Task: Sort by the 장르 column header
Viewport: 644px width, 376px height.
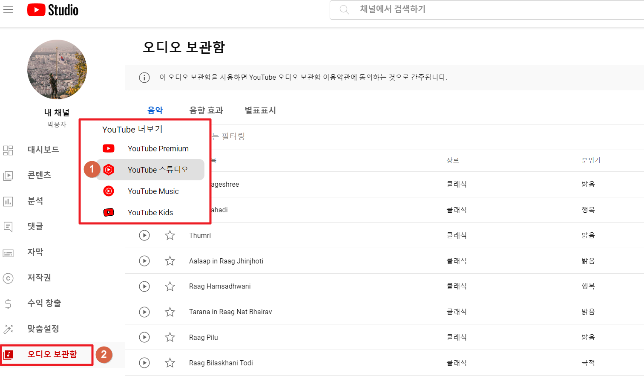Action: click(453, 160)
